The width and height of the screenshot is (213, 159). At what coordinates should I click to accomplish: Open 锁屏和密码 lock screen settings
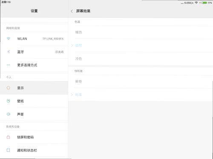34,137
